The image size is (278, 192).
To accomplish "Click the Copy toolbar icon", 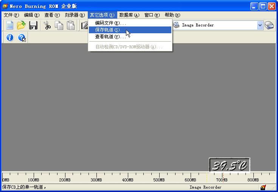I will point(59,25).
